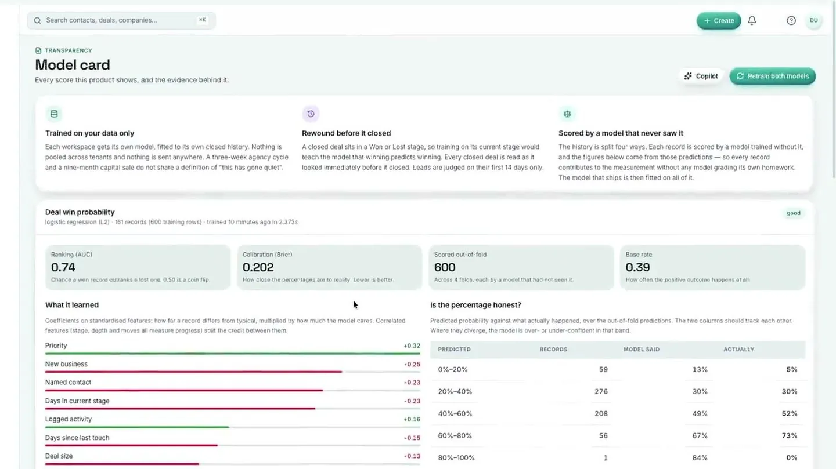Click the '73%' actually cell
This screenshot has width=836, height=469.
pyautogui.click(x=790, y=435)
